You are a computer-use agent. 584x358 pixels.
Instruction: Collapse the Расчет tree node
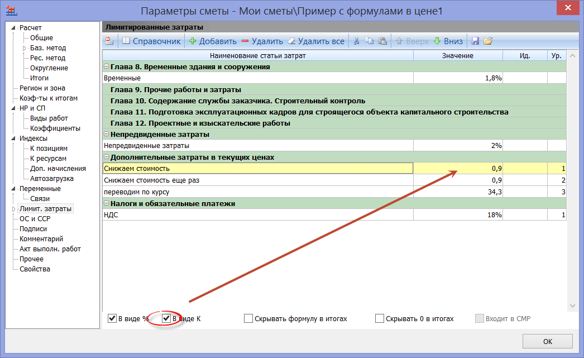pyautogui.click(x=13, y=27)
